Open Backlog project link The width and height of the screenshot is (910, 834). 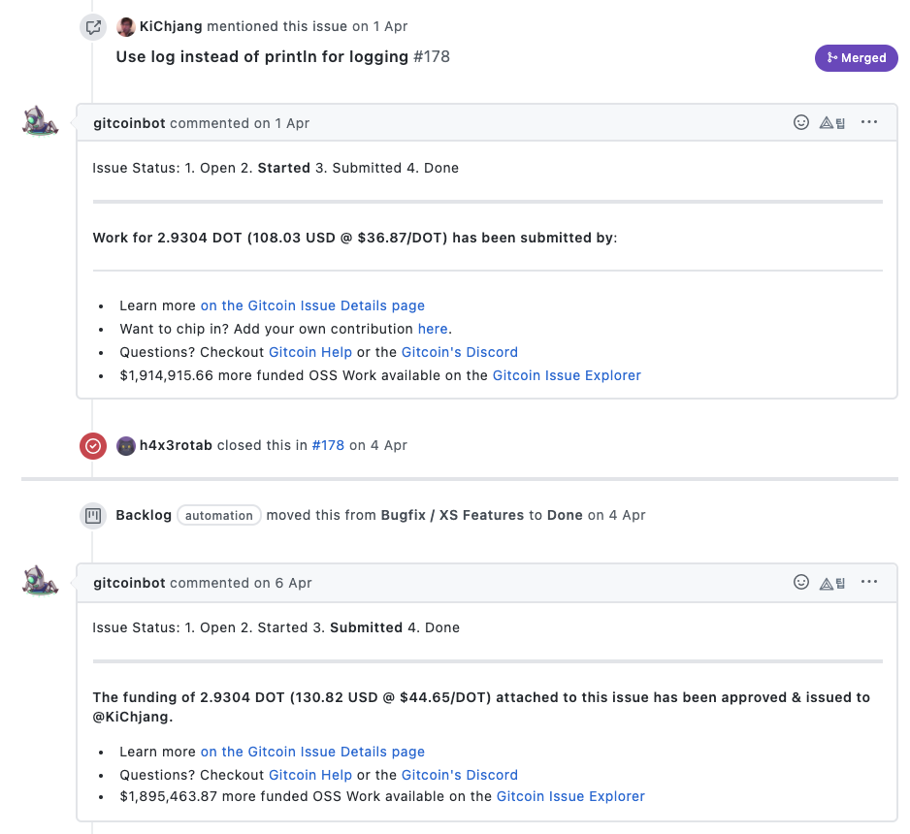click(x=144, y=515)
